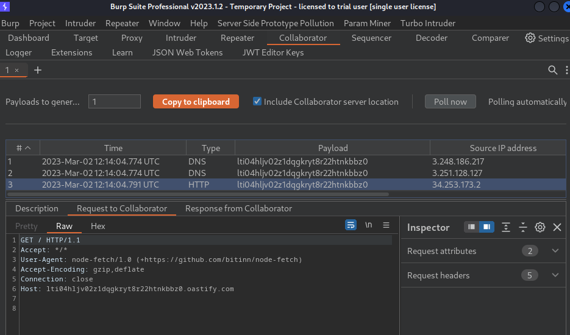Select Request to Collaborator tab

pos(122,208)
